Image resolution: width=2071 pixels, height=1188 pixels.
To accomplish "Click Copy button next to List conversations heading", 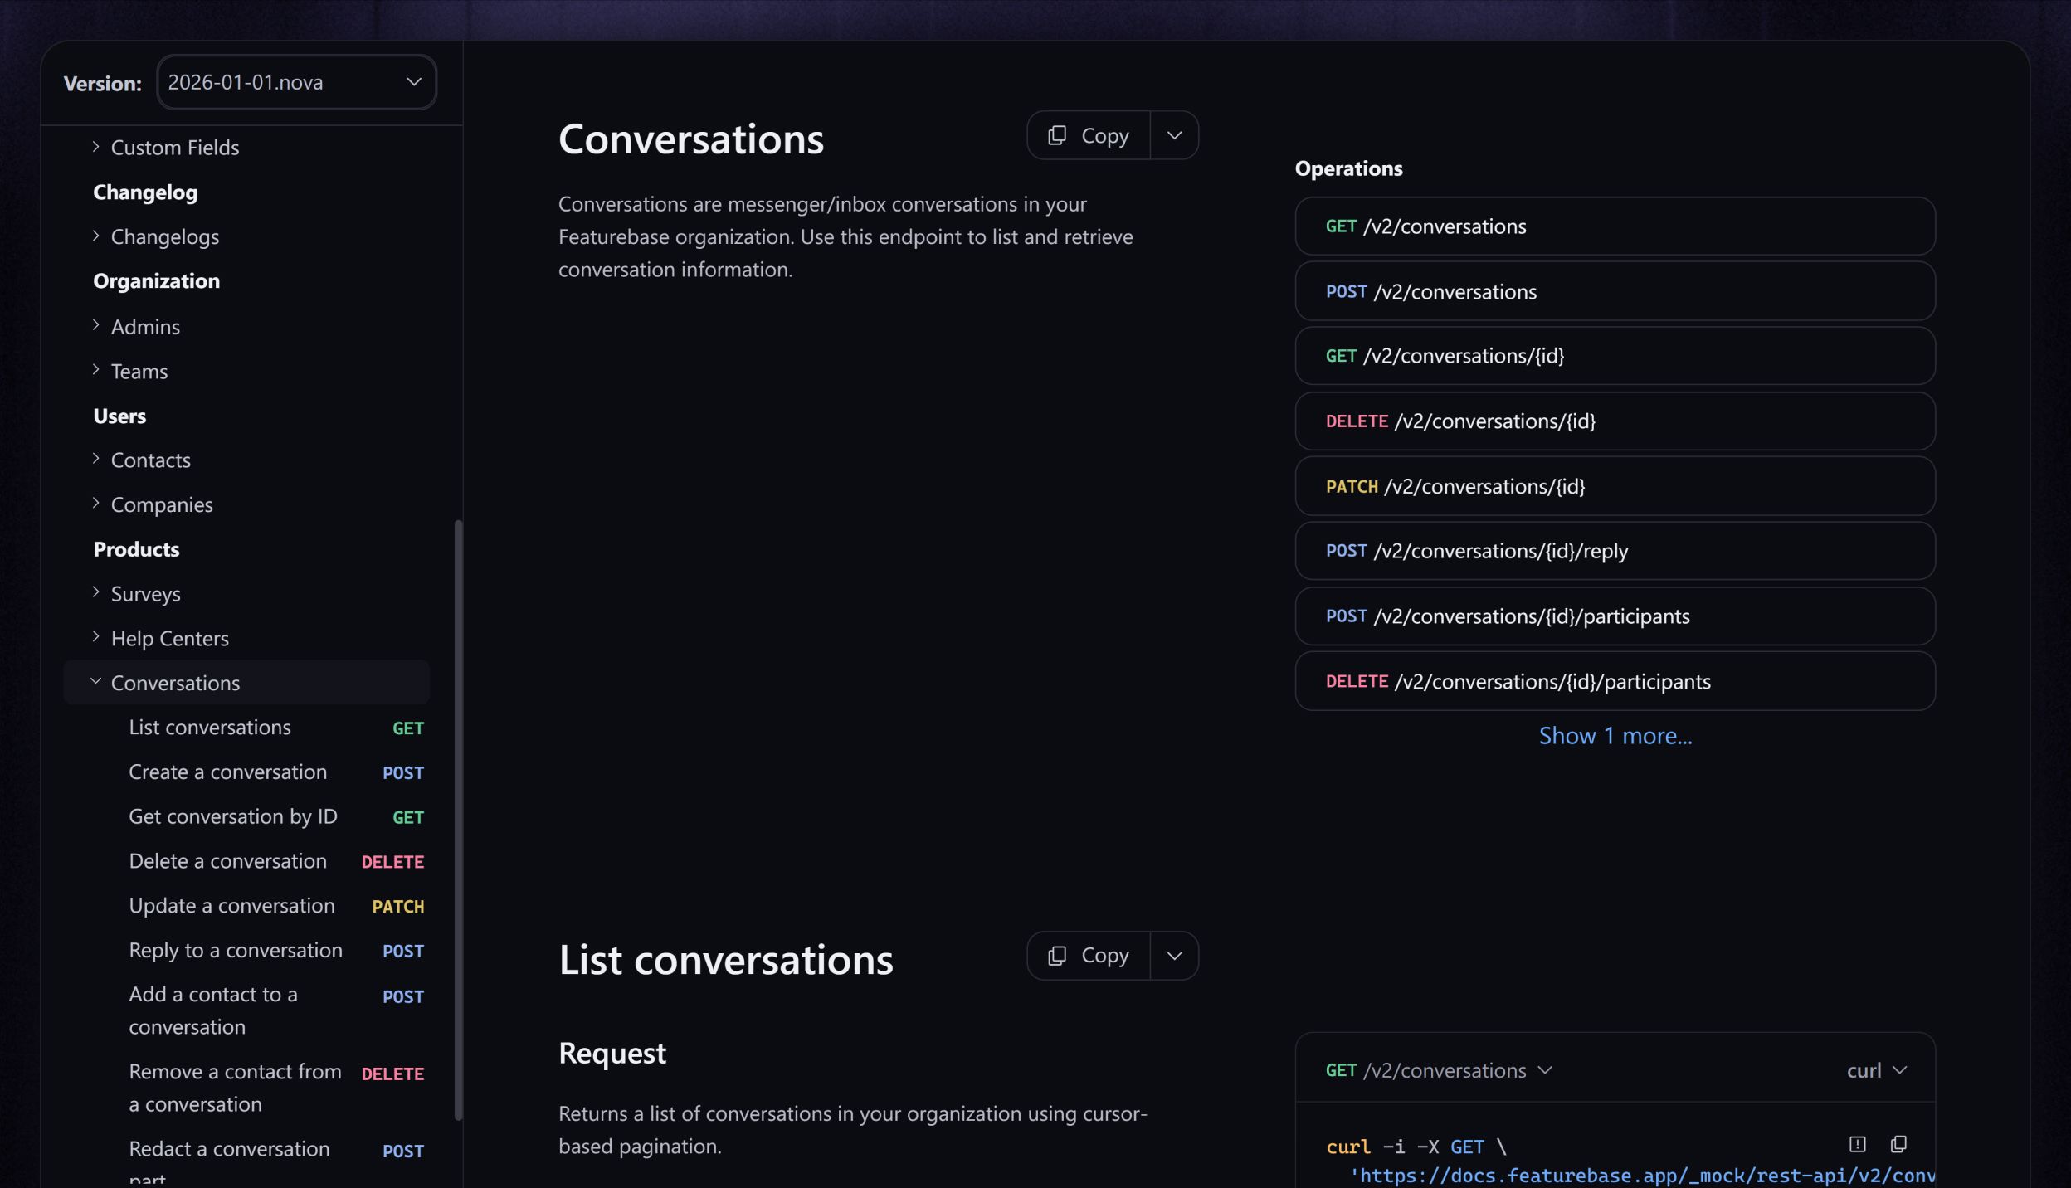I will 1088,956.
